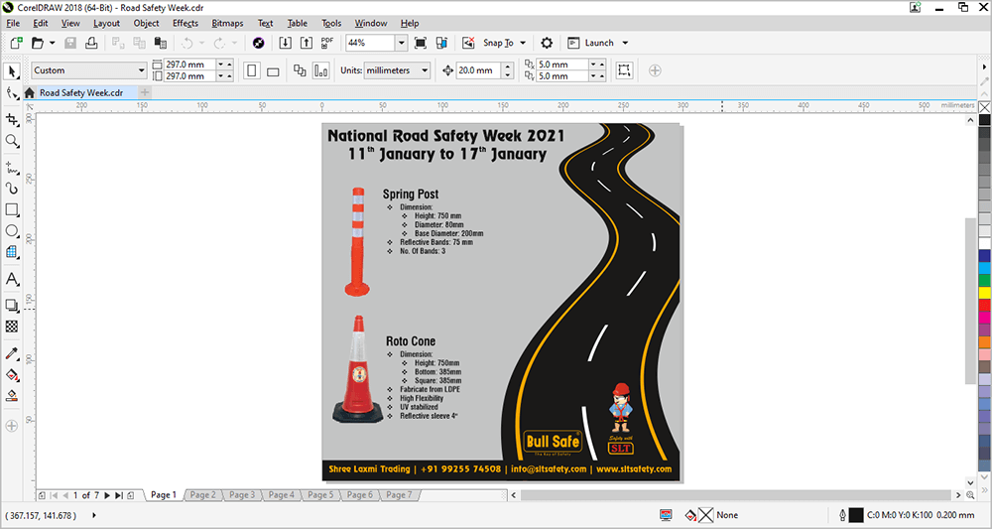Open the Object menu
This screenshot has height=529, width=992.
146,24
